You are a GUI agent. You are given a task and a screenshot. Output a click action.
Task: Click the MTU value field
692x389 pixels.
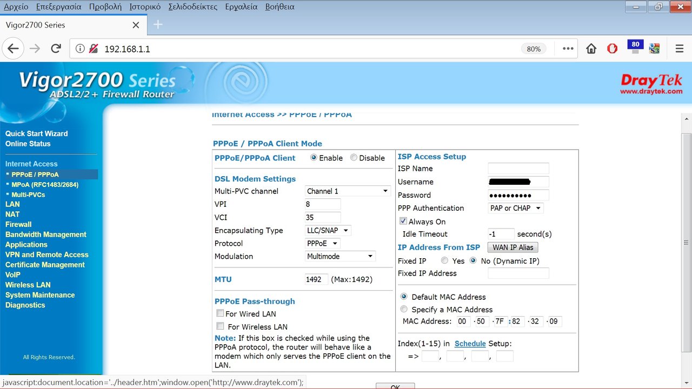316,279
